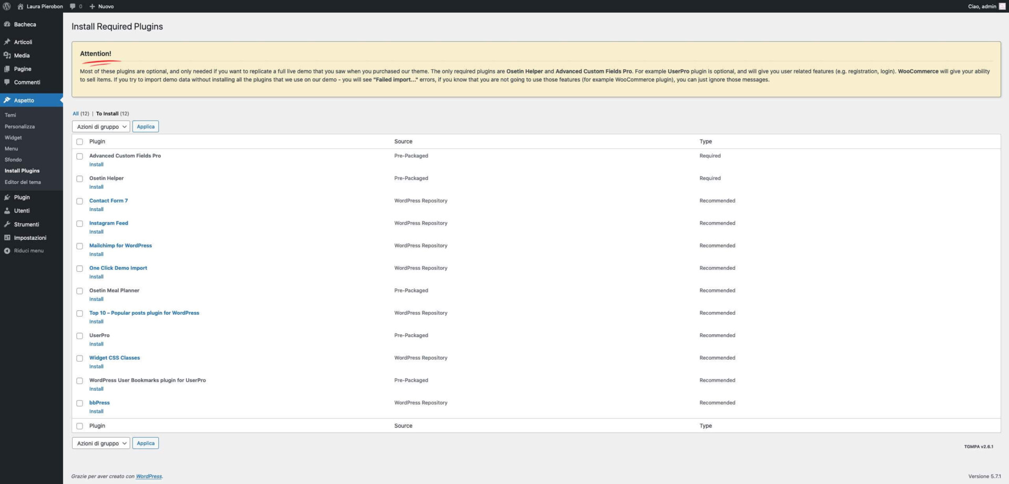Install the UserPro plugin
This screenshot has height=484, width=1009.
click(96, 344)
